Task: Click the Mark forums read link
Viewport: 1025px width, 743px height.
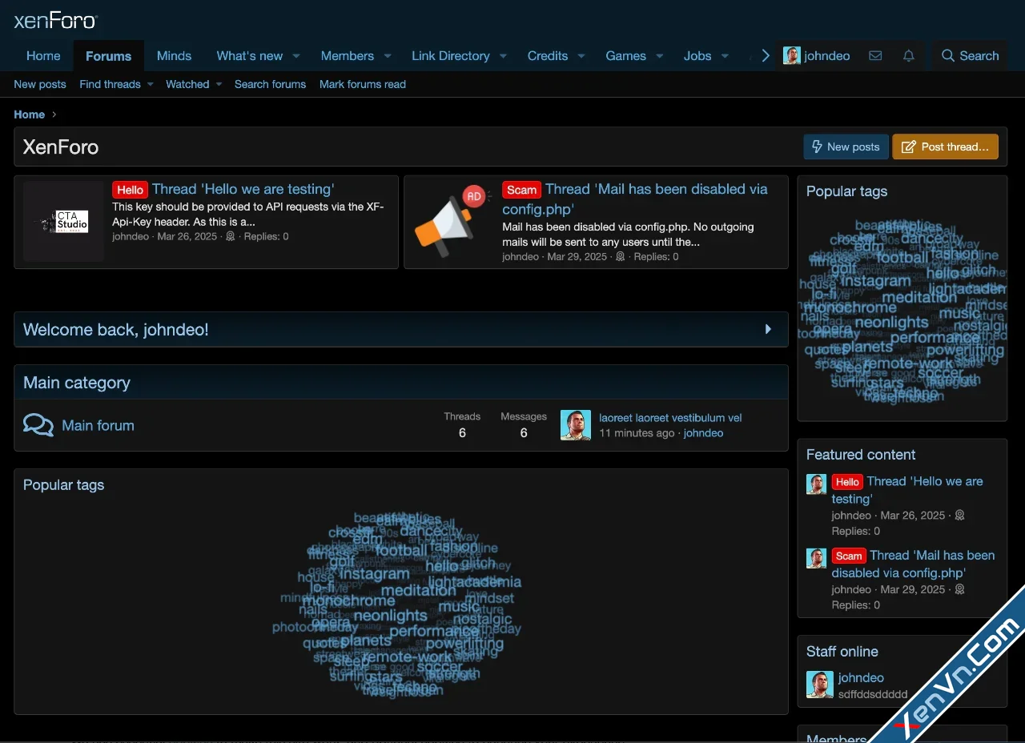Action: [362, 84]
